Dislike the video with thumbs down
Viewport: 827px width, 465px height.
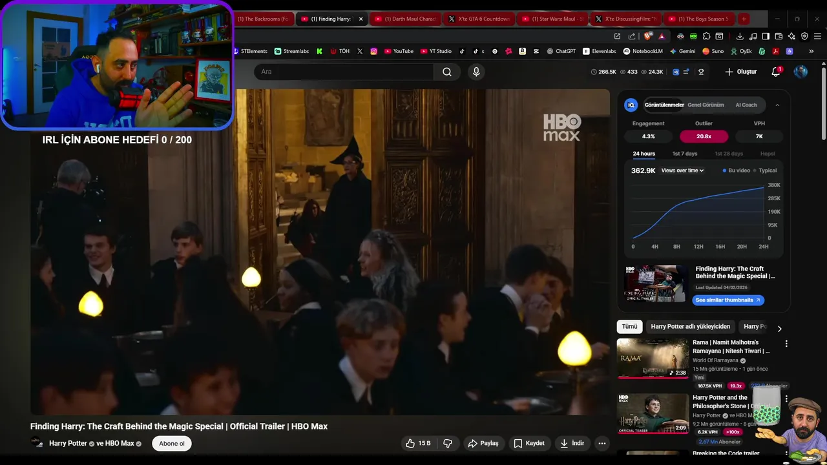pos(447,443)
